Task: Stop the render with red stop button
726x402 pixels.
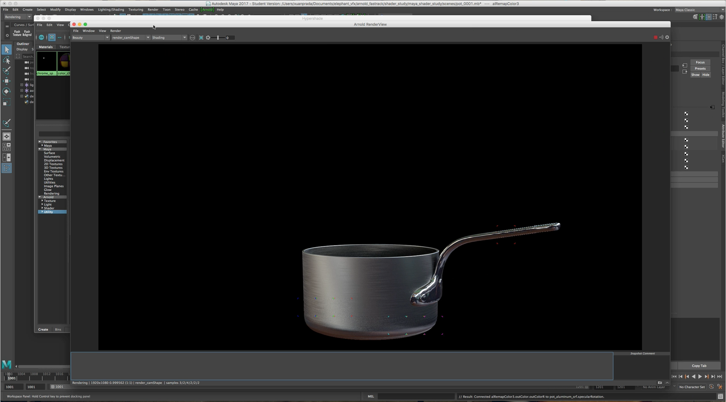Action: point(655,37)
